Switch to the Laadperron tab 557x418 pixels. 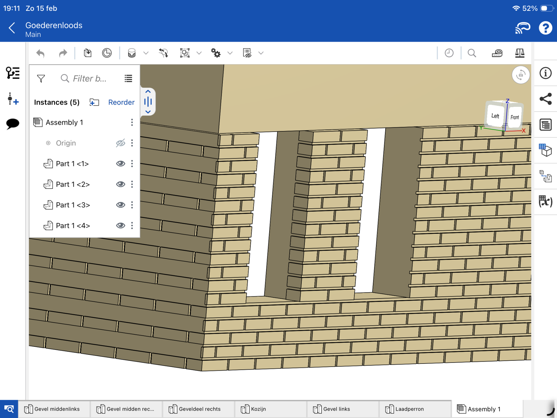[x=409, y=409]
